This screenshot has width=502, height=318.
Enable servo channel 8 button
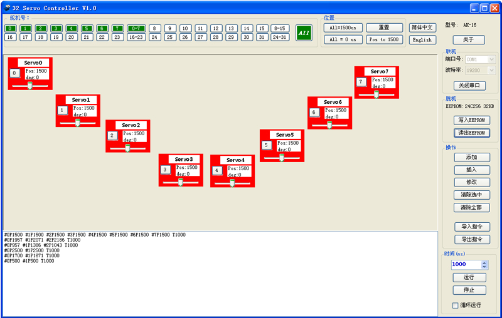[x=154, y=28]
